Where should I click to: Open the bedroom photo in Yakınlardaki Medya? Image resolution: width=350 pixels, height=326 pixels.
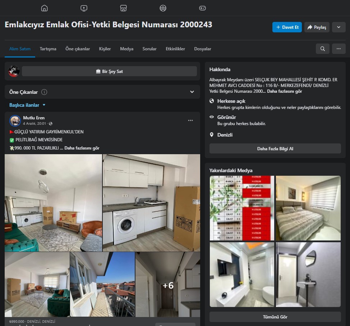point(308,208)
